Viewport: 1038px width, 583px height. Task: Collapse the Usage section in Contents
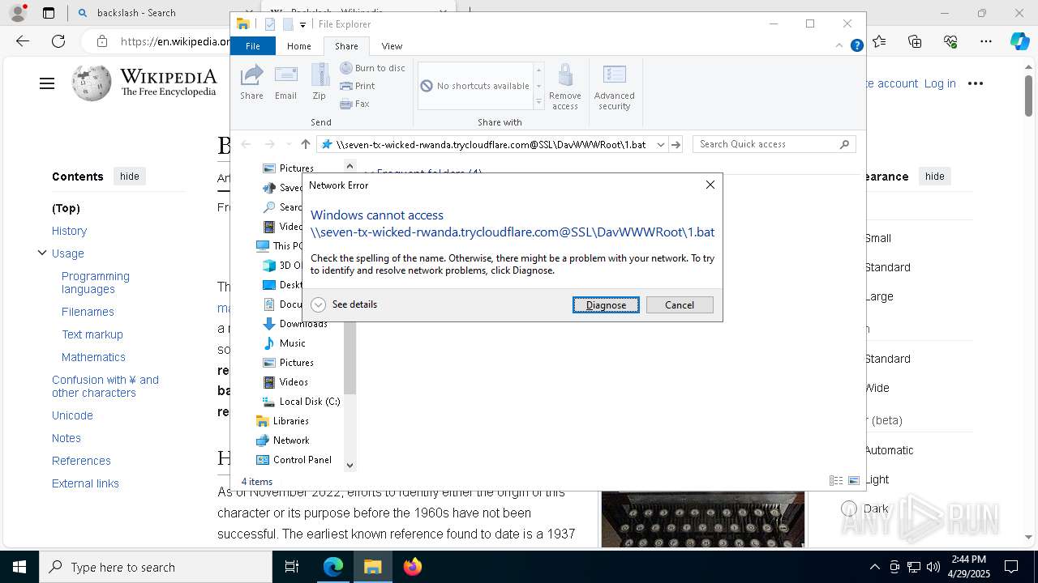pyautogui.click(x=42, y=253)
